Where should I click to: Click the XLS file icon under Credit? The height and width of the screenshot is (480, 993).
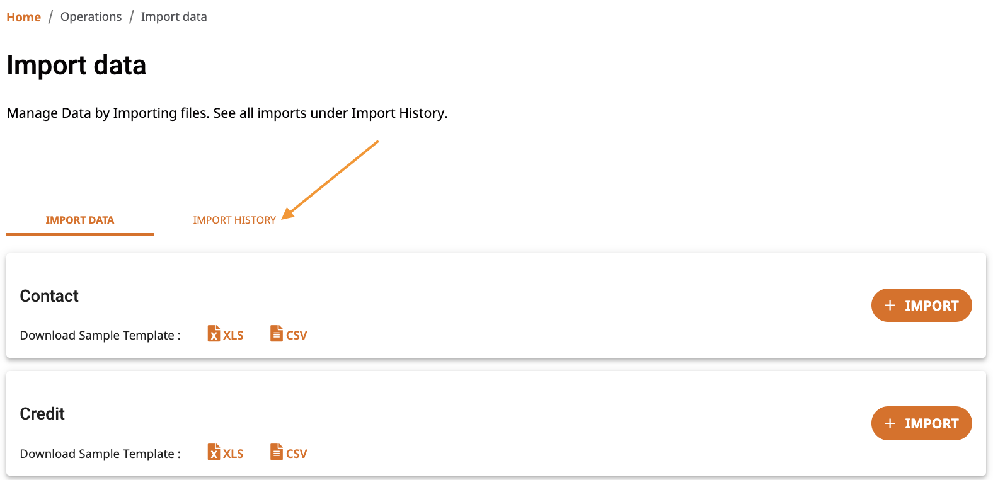[214, 452]
